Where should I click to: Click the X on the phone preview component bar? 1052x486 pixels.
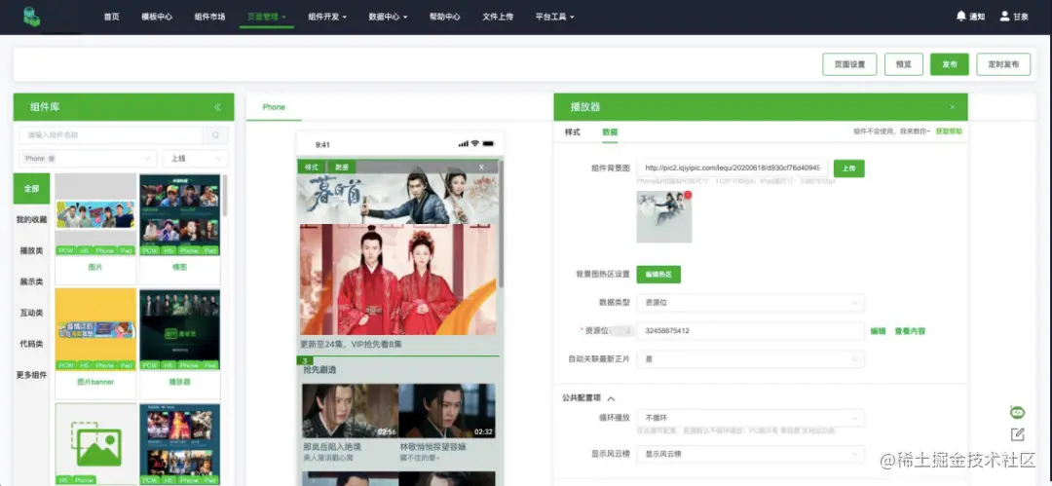tap(481, 168)
